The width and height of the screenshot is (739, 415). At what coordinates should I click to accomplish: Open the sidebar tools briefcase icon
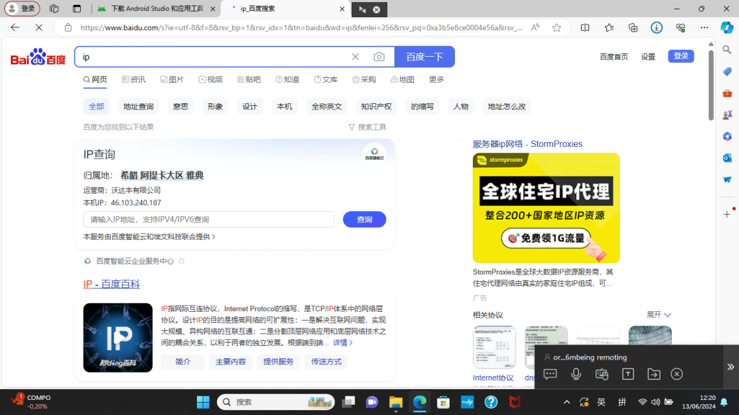[727, 93]
